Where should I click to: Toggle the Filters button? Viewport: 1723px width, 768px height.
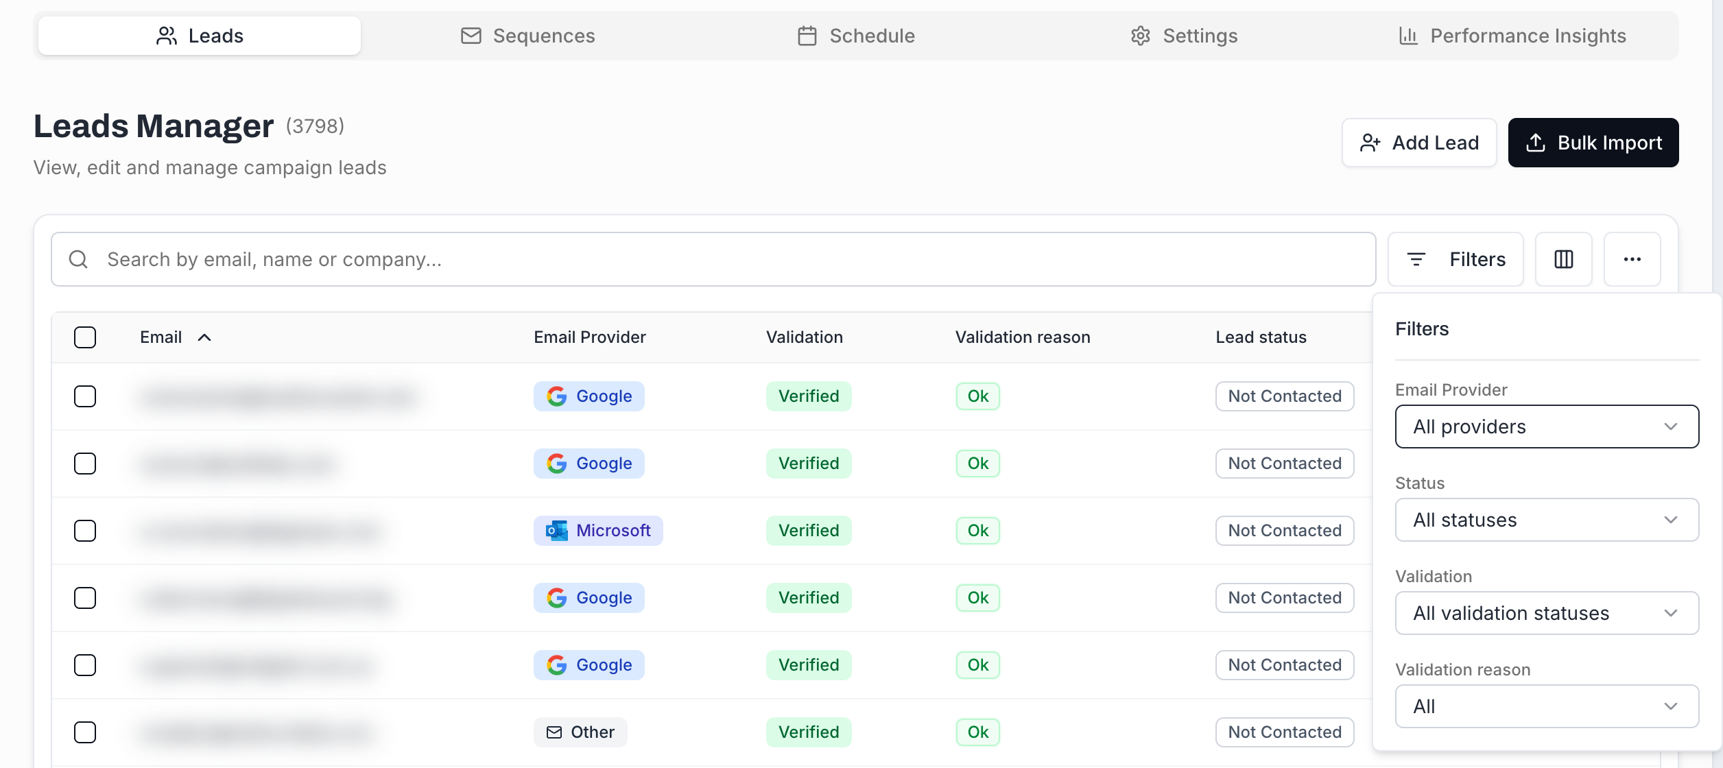(1455, 259)
